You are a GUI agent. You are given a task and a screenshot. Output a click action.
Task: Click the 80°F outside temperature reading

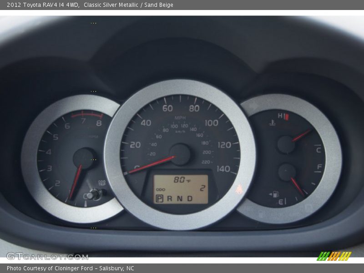point(182,180)
